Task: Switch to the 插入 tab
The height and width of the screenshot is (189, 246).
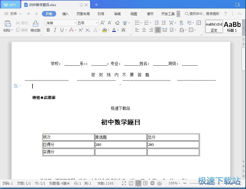Action: (65, 14)
